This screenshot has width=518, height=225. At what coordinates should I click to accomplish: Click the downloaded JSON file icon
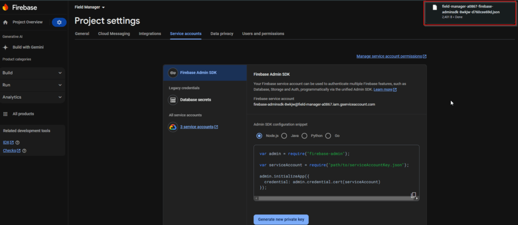coord(435,7)
